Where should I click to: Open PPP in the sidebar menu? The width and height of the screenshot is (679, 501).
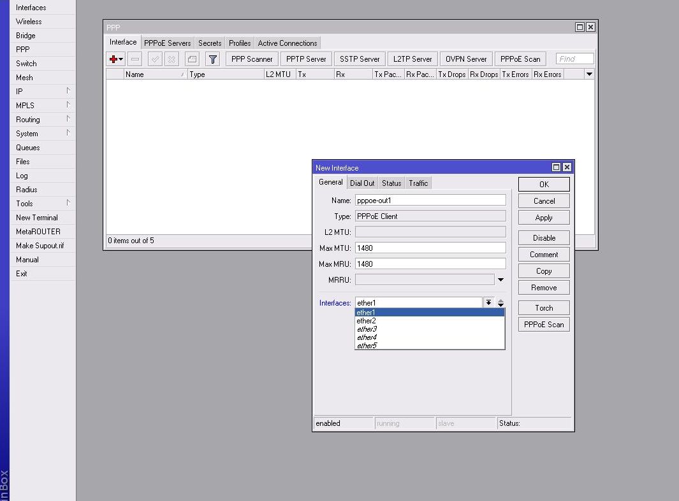[x=43, y=49]
